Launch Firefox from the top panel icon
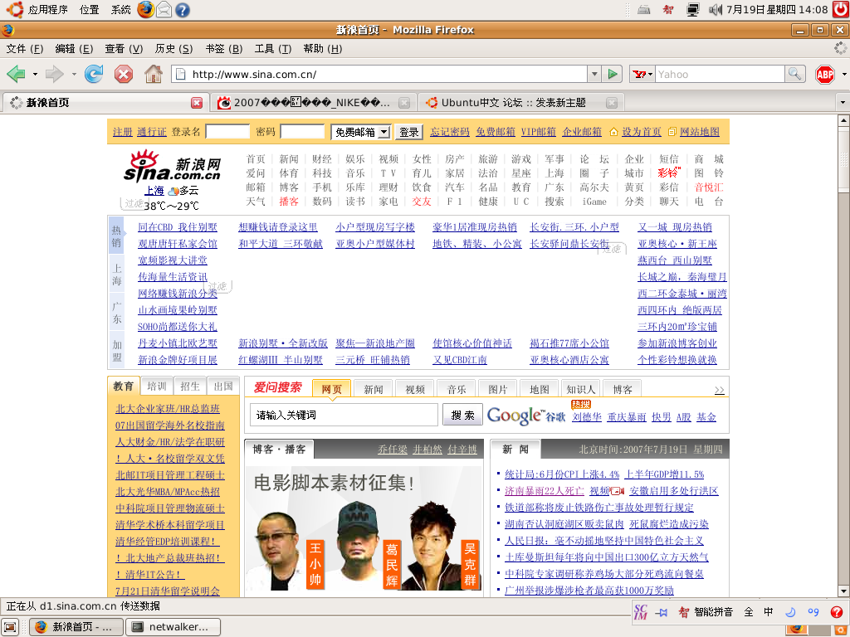The width and height of the screenshot is (850, 637). click(145, 10)
